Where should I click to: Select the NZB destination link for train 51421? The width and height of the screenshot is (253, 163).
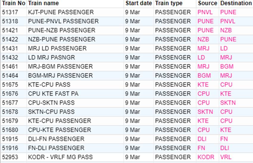coord(226,30)
